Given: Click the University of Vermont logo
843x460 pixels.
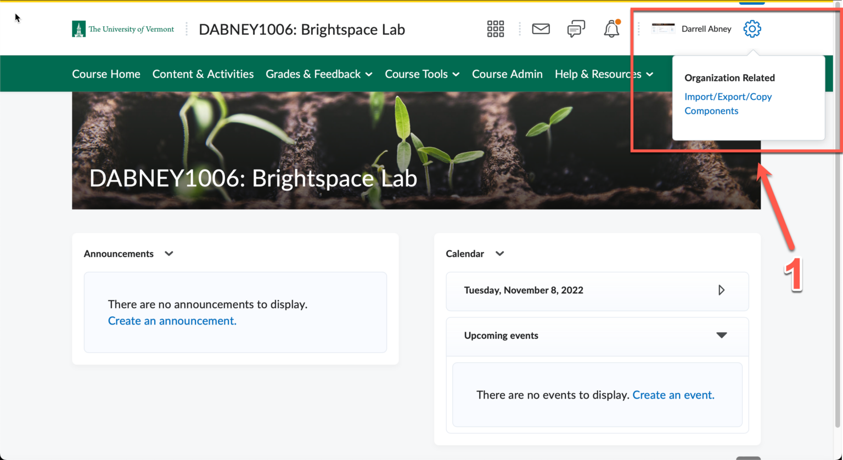Looking at the screenshot, I should coord(123,29).
